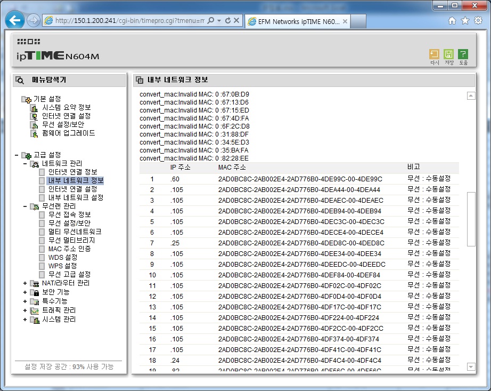The image size is (491, 391).
Task: Open 인터넷 연결 정보 under 네트워크 관리
Action: point(72,172)
